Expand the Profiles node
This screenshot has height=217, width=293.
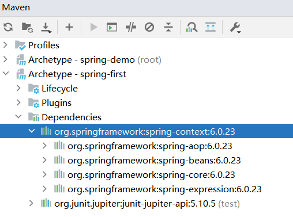(x=5, y=45)
